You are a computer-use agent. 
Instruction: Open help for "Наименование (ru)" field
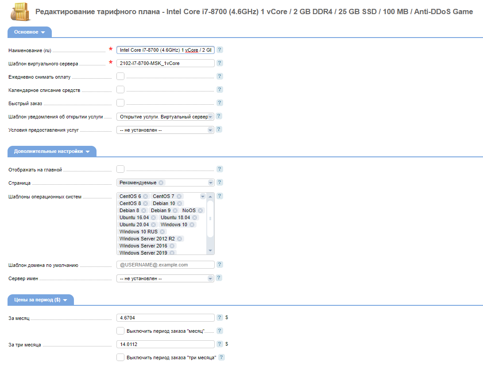[x=219, y=50]
